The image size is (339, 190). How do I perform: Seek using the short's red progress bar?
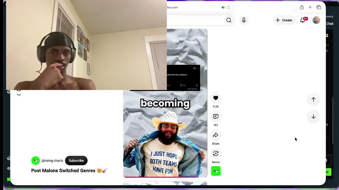(165, 177)
